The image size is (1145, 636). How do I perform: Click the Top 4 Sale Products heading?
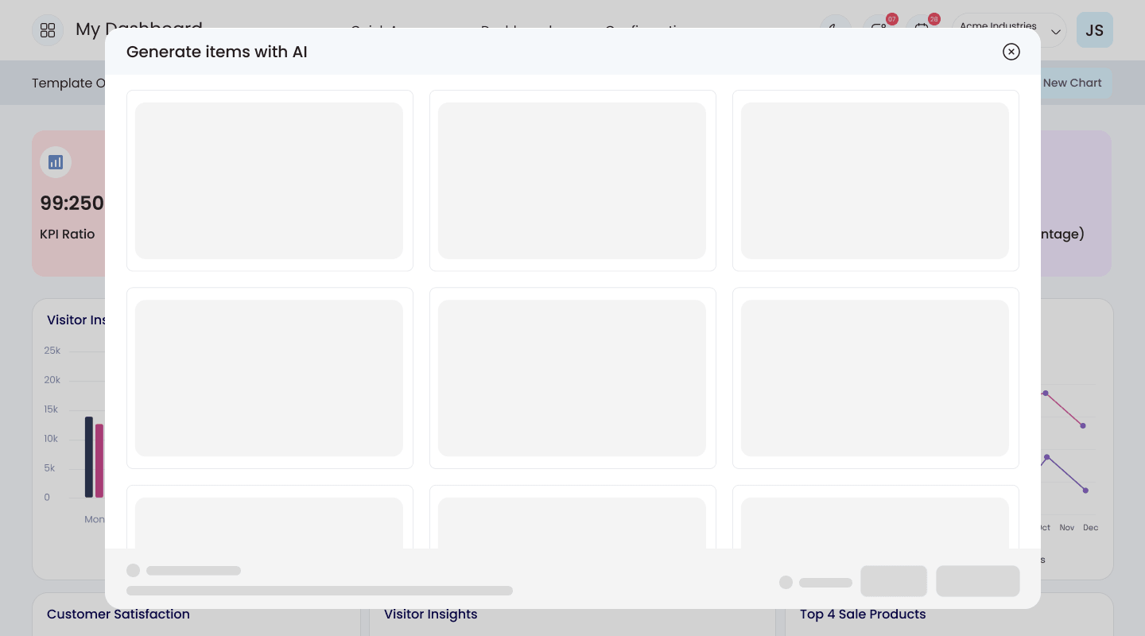pos(863,614)
